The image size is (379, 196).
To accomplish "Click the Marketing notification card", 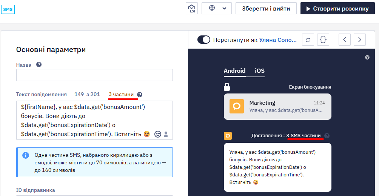I will point(277,106).
